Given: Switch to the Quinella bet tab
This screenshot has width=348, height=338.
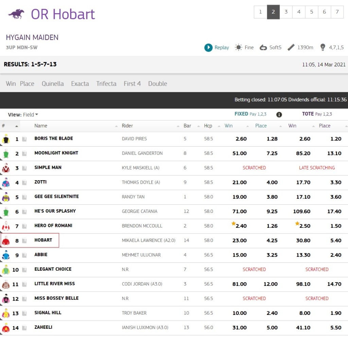Looking at the screenshot, I should [x=53, y=84].
